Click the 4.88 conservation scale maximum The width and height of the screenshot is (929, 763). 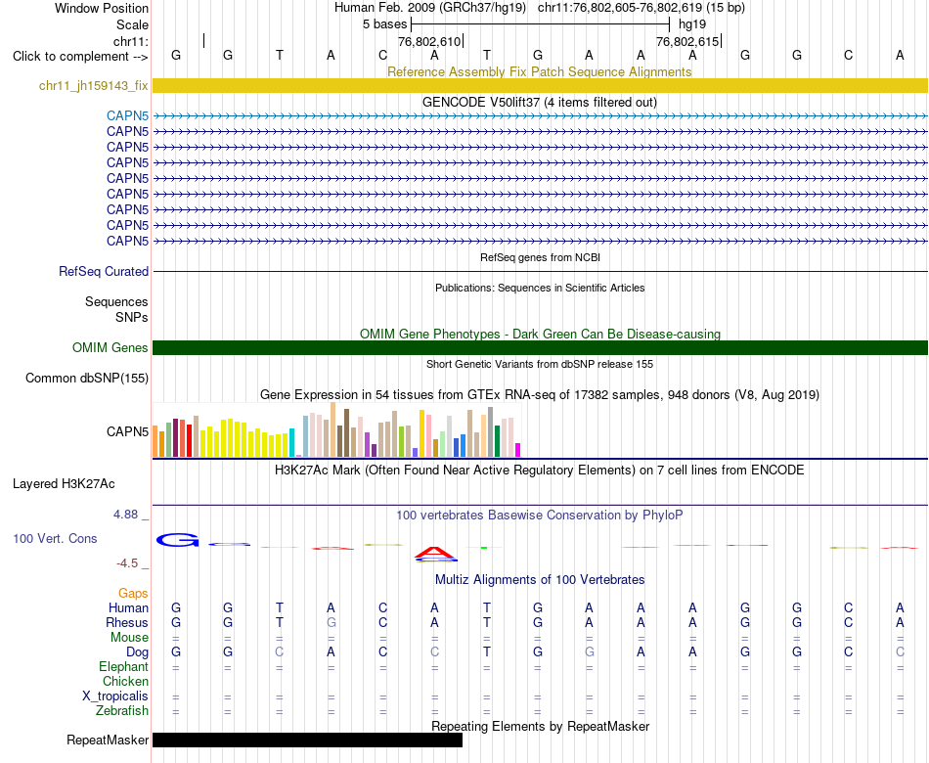(125, 515)
